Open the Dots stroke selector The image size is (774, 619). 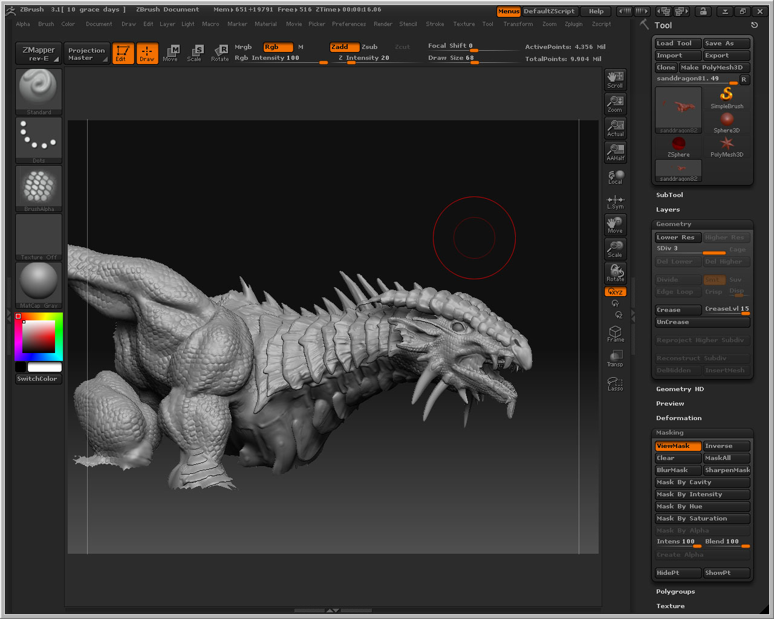pos(39,140)
